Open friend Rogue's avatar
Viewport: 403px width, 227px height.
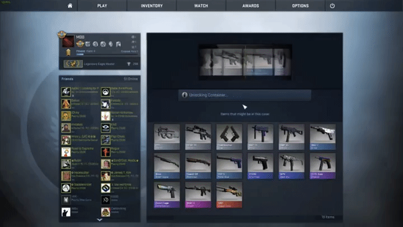coord(105,152)
